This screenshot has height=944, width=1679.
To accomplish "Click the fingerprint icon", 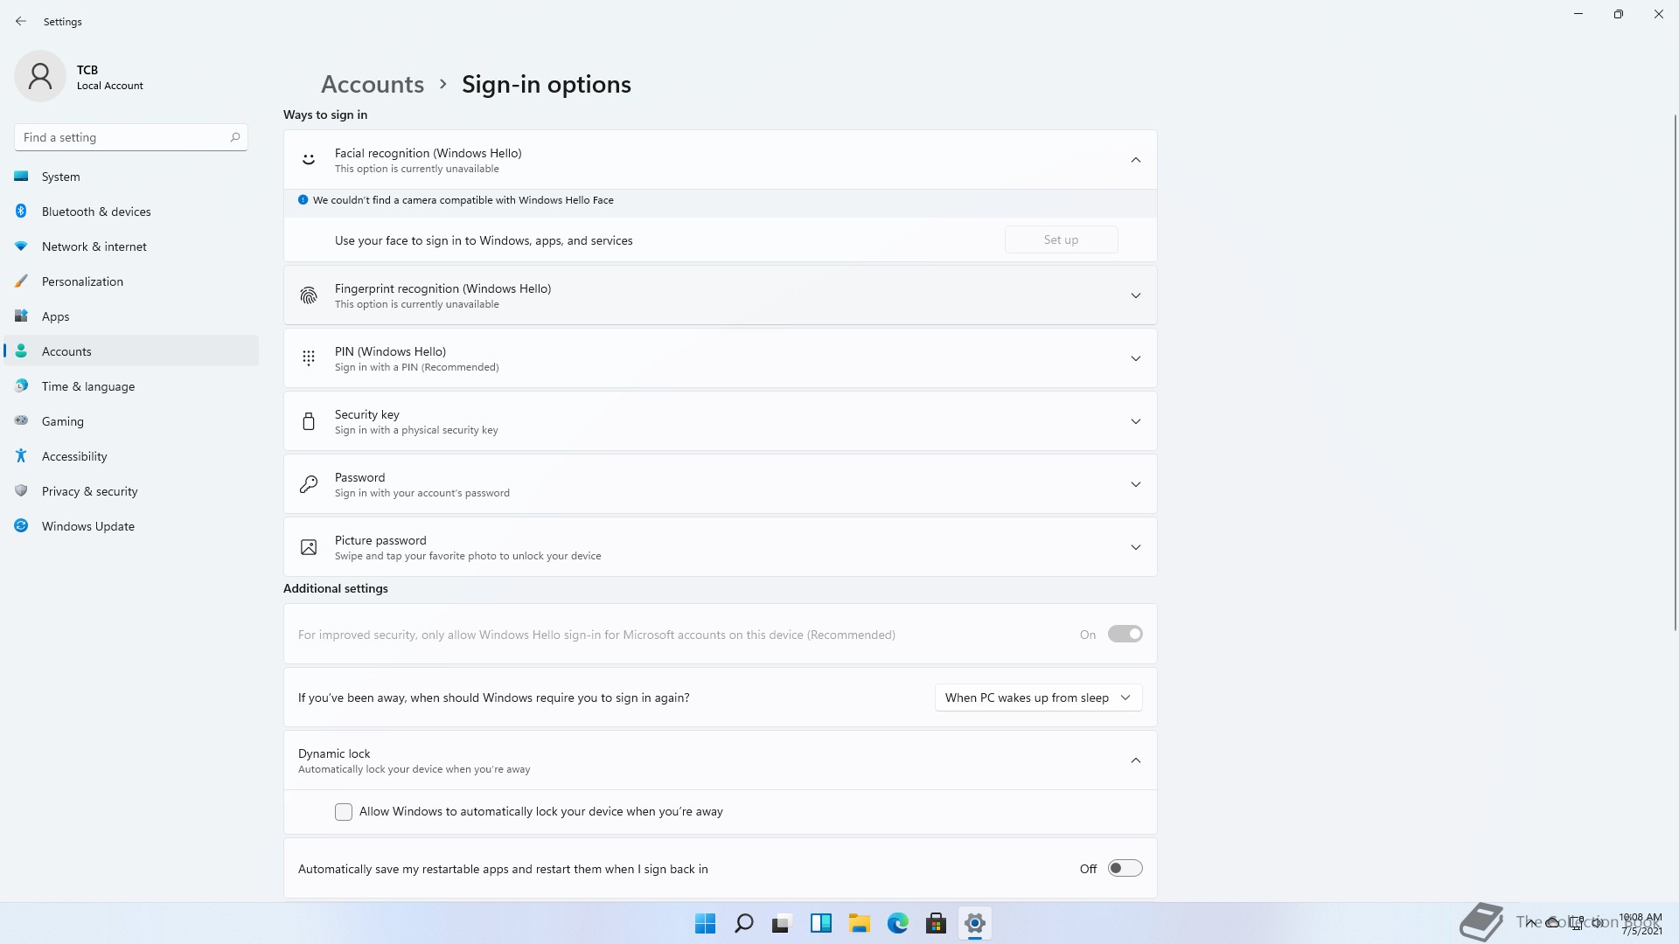I will click(309, 295).
